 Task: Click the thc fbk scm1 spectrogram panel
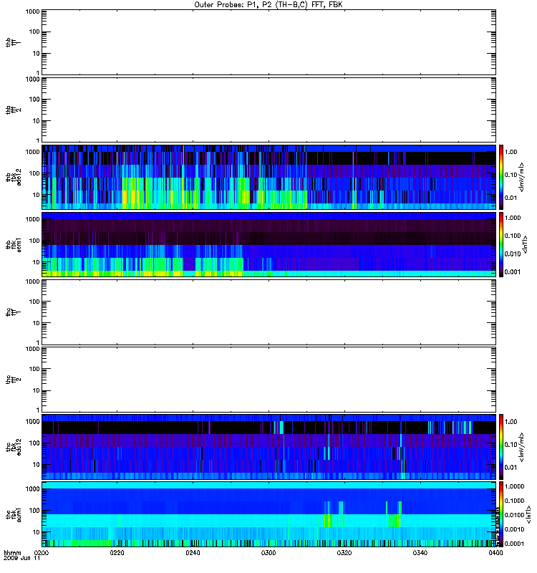(269, 514)
